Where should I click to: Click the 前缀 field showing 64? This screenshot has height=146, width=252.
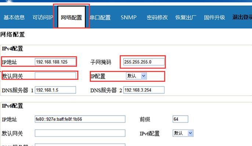tap(180, 119)
